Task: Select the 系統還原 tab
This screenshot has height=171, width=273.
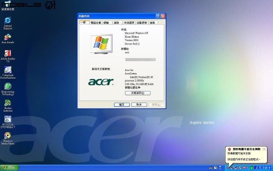Action: (x=129, y=23)
